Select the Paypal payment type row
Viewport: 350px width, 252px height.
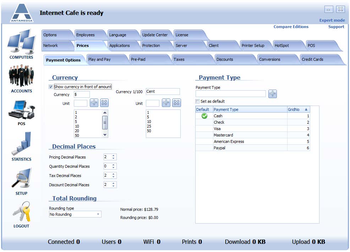[x=253, y=148]
